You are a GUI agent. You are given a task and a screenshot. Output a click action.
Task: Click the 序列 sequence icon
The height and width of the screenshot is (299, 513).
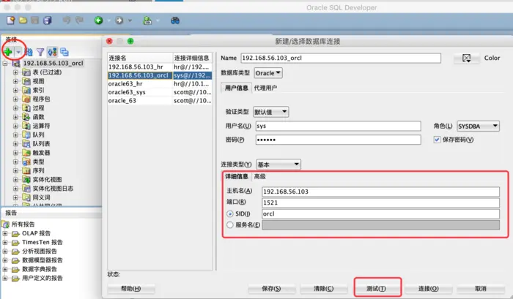click(26, 171)
